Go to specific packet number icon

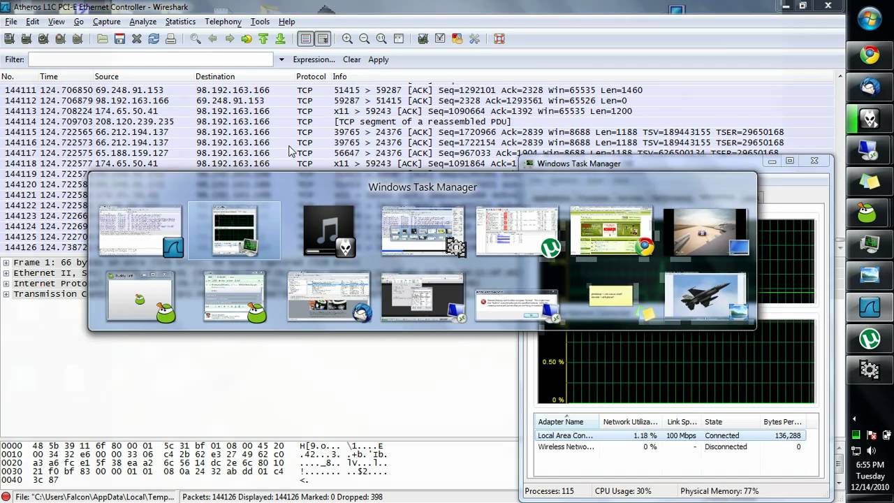pos(247,39)
